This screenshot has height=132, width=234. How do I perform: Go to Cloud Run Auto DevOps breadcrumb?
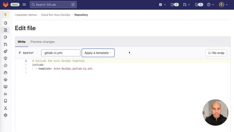point(56,15)
